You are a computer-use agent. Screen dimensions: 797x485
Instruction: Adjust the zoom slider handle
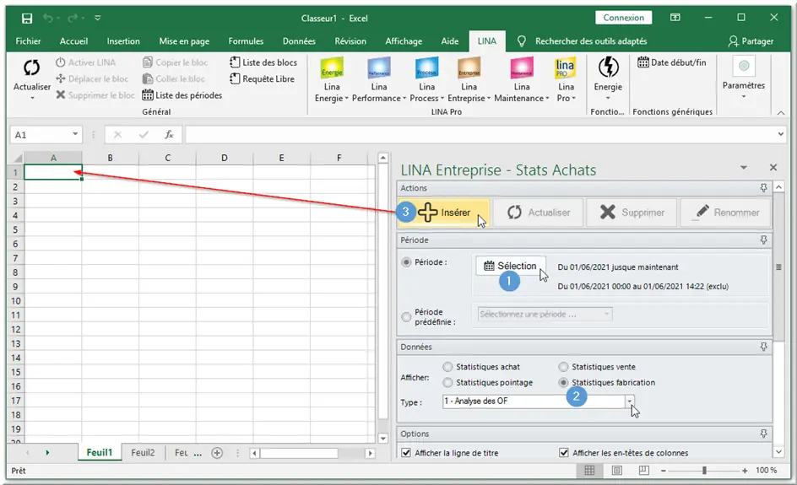tap(704, 471)
